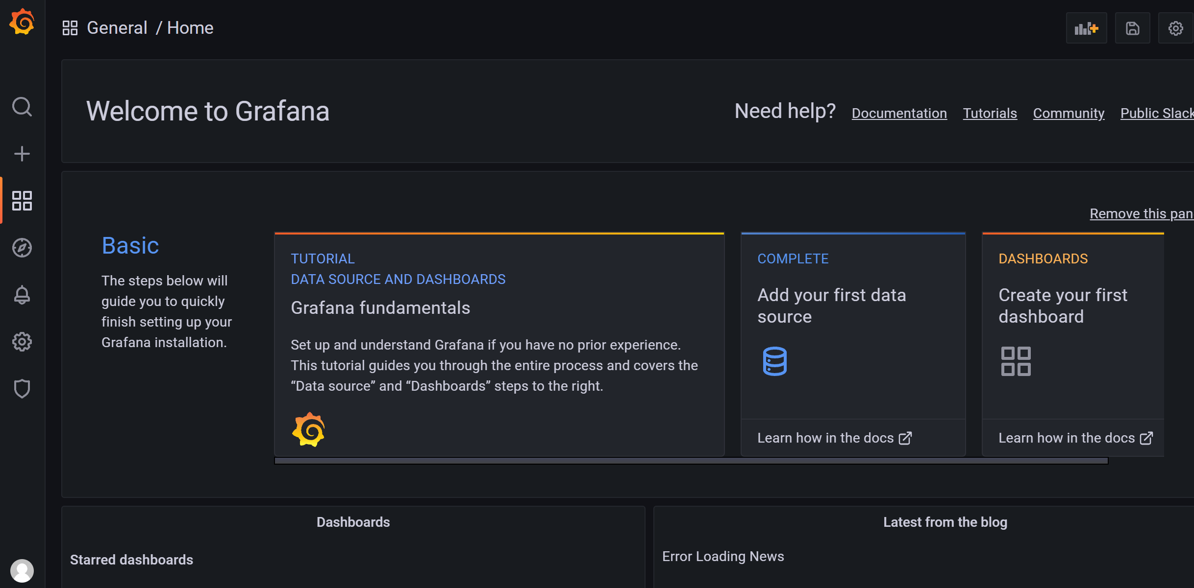
Task: Open Dashboard settings gear in top bar
Action: 1176,28
